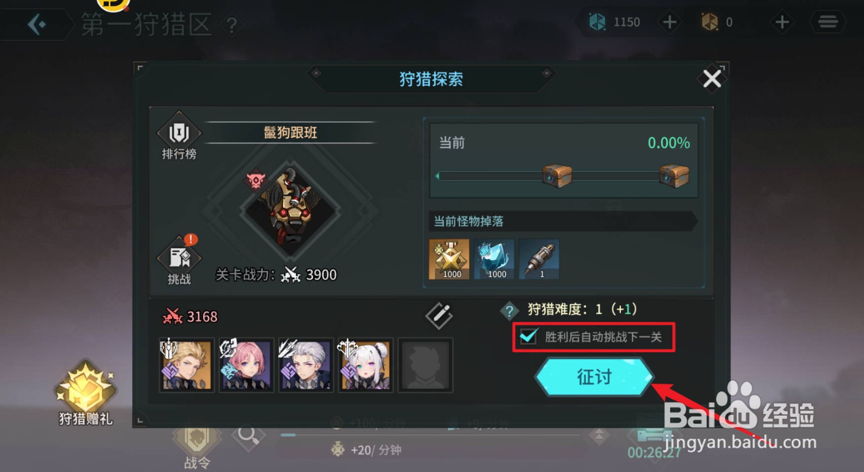Open the 挑战 challenge icon

[179, 260]
